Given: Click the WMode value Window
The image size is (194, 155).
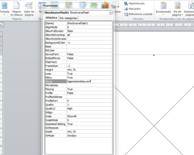Looking at the screenshot, I should pyautogui.click(x=89, y=136).
